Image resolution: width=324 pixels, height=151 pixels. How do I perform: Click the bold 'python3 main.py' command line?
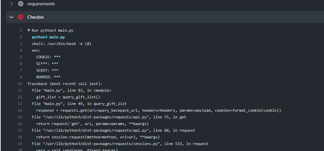(x=48, y=37)
